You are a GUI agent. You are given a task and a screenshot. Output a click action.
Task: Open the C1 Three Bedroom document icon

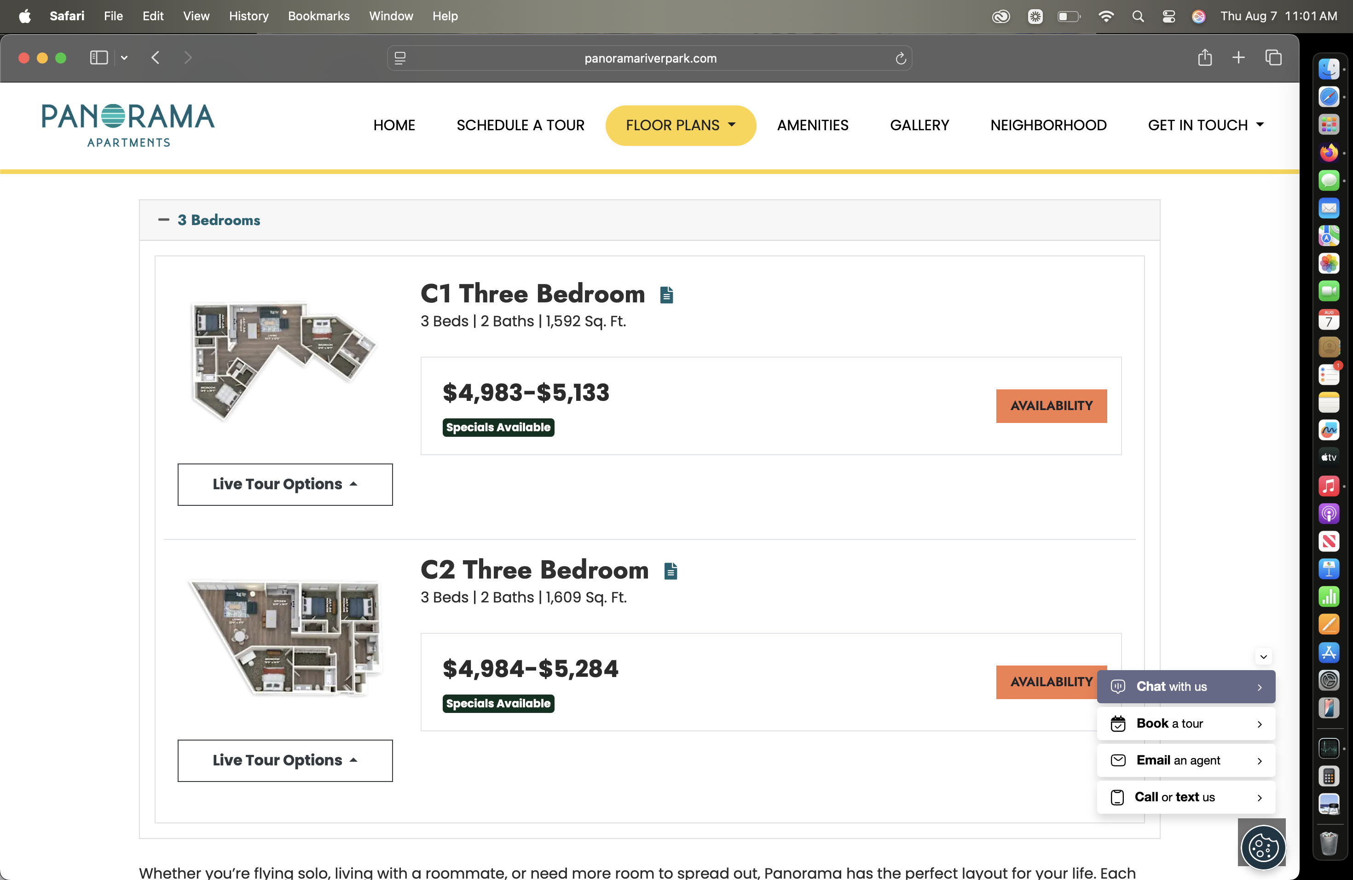(666, 295)
